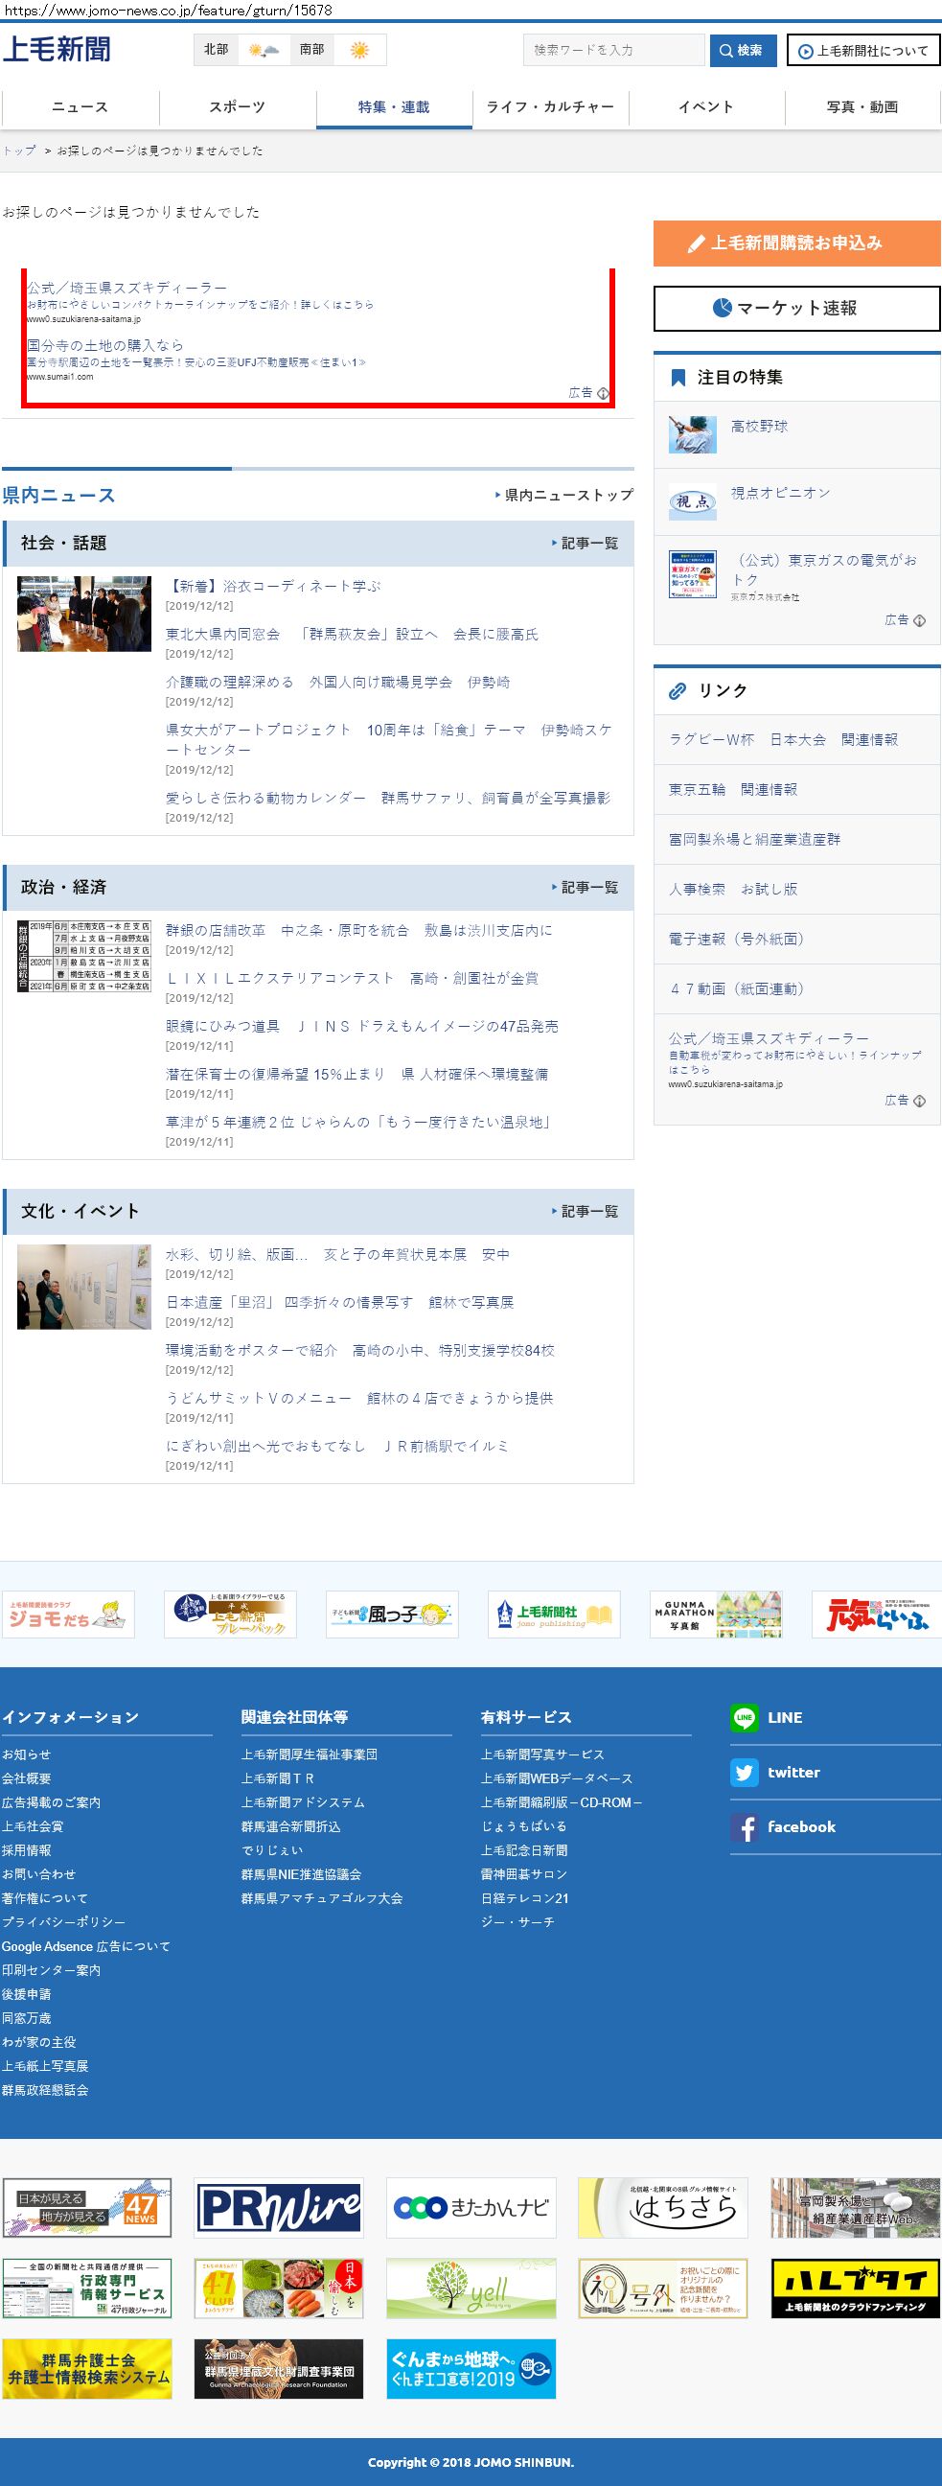The height and width of the screenshot is (2486, 942).
Task: Select the スポーツ menu tab
Action: [238, 107]
